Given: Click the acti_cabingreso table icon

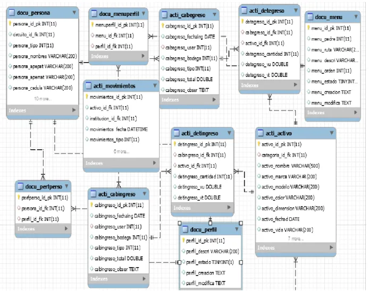Looking at the screenshot, I should tap(93, 194).
